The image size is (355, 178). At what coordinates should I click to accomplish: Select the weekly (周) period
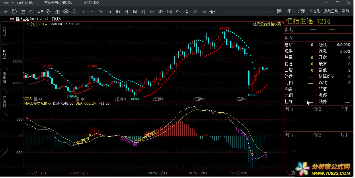tap(135, 11)
